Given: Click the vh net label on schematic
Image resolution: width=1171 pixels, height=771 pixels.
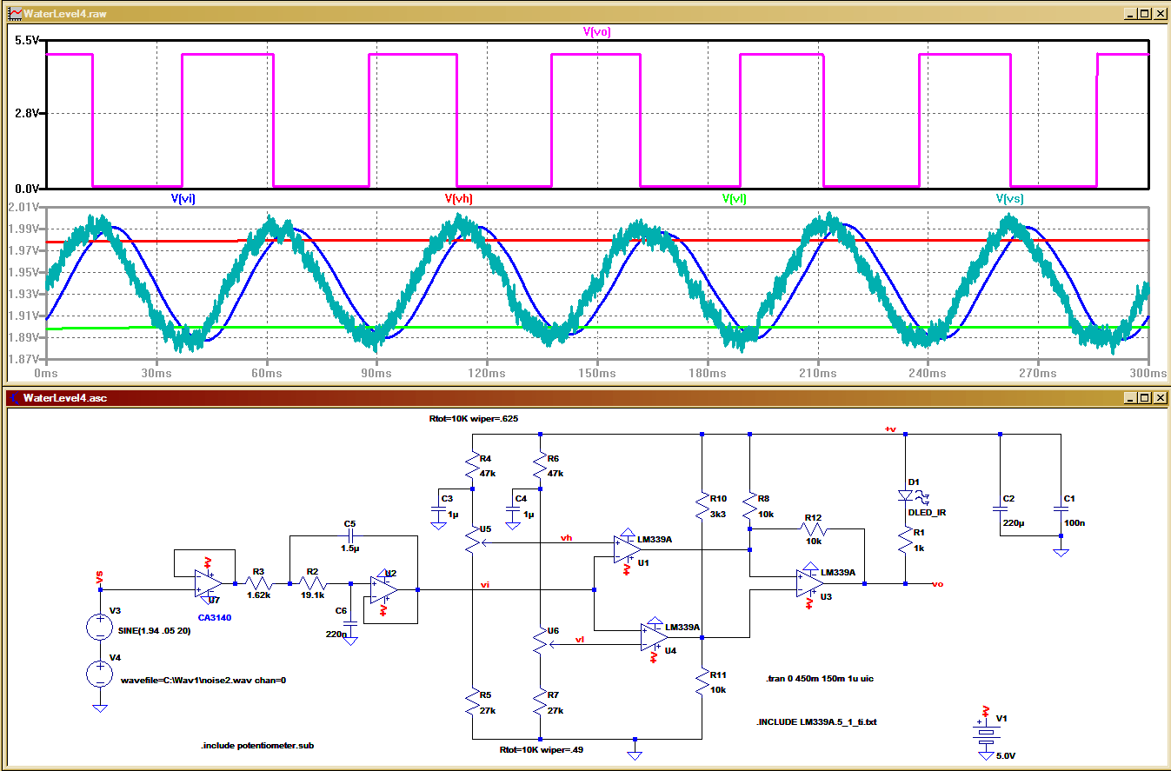Looking at the screenshot, I should (x=567, y=538).
